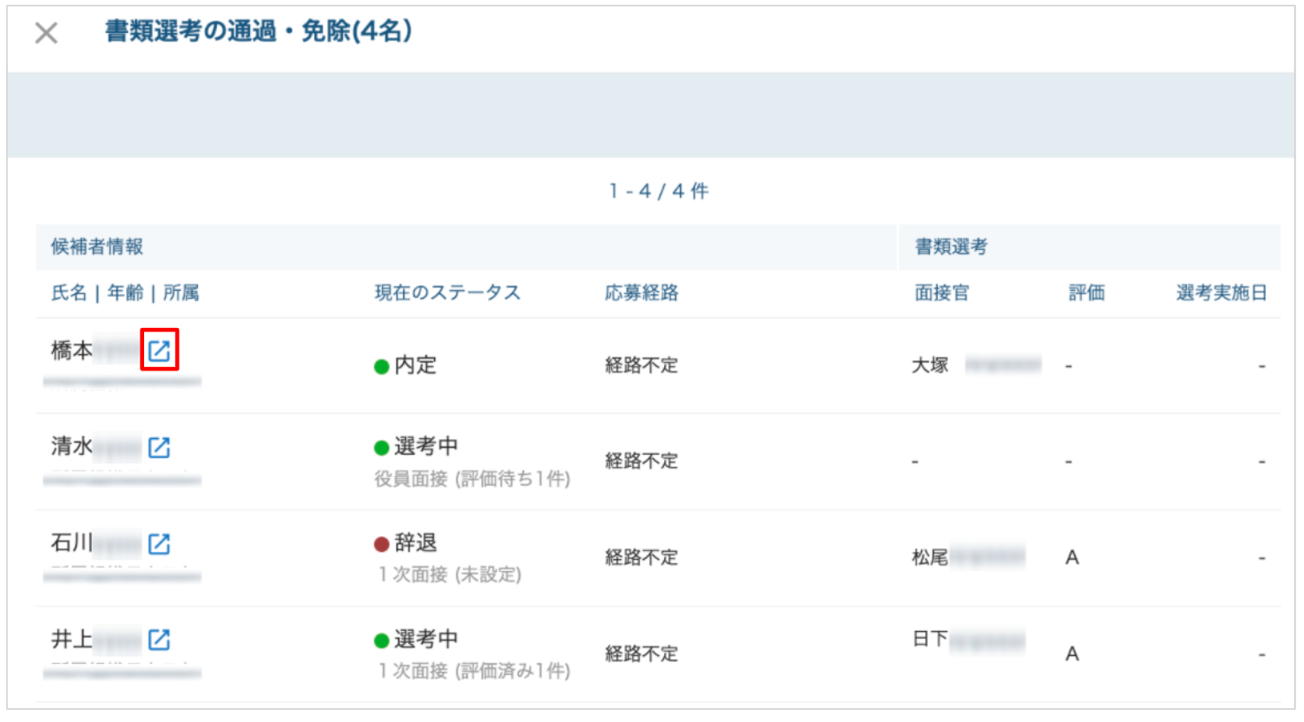
Task: Click the 面接官 column header
Action: pyautogui.click(x=942, y=292)
